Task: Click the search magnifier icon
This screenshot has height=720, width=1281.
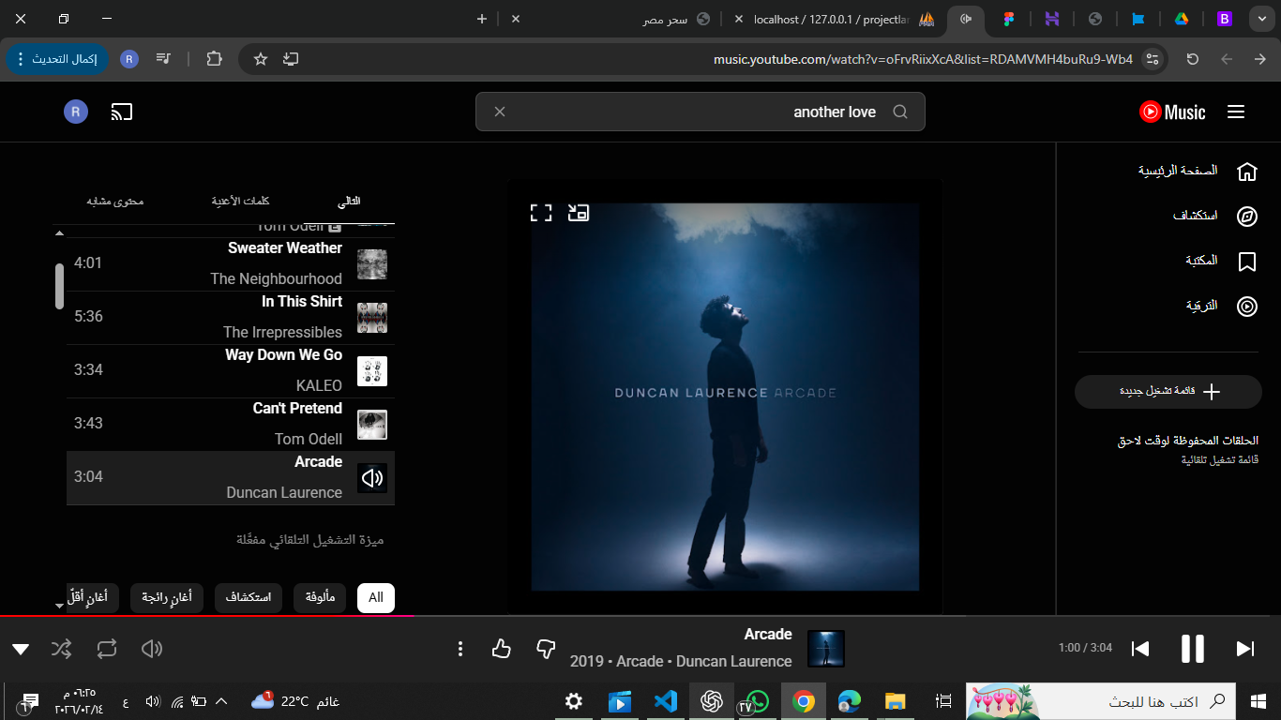Action: pyautogui.click(x=900, y=112)
